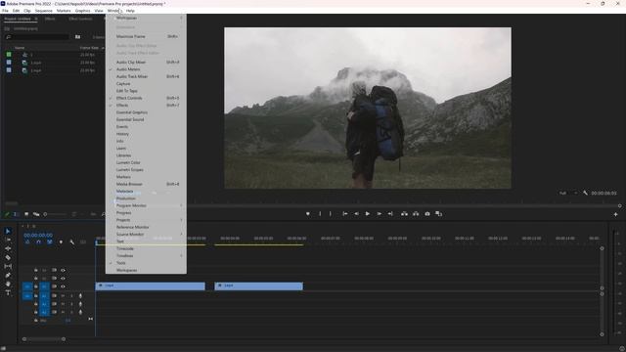Select the Track Select Forward tool
This screenshot has width=626, height=352.
(8, 240)
